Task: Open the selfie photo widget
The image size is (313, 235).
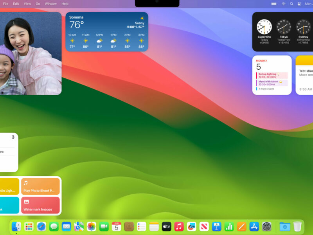Action: [x=31, y=53]
